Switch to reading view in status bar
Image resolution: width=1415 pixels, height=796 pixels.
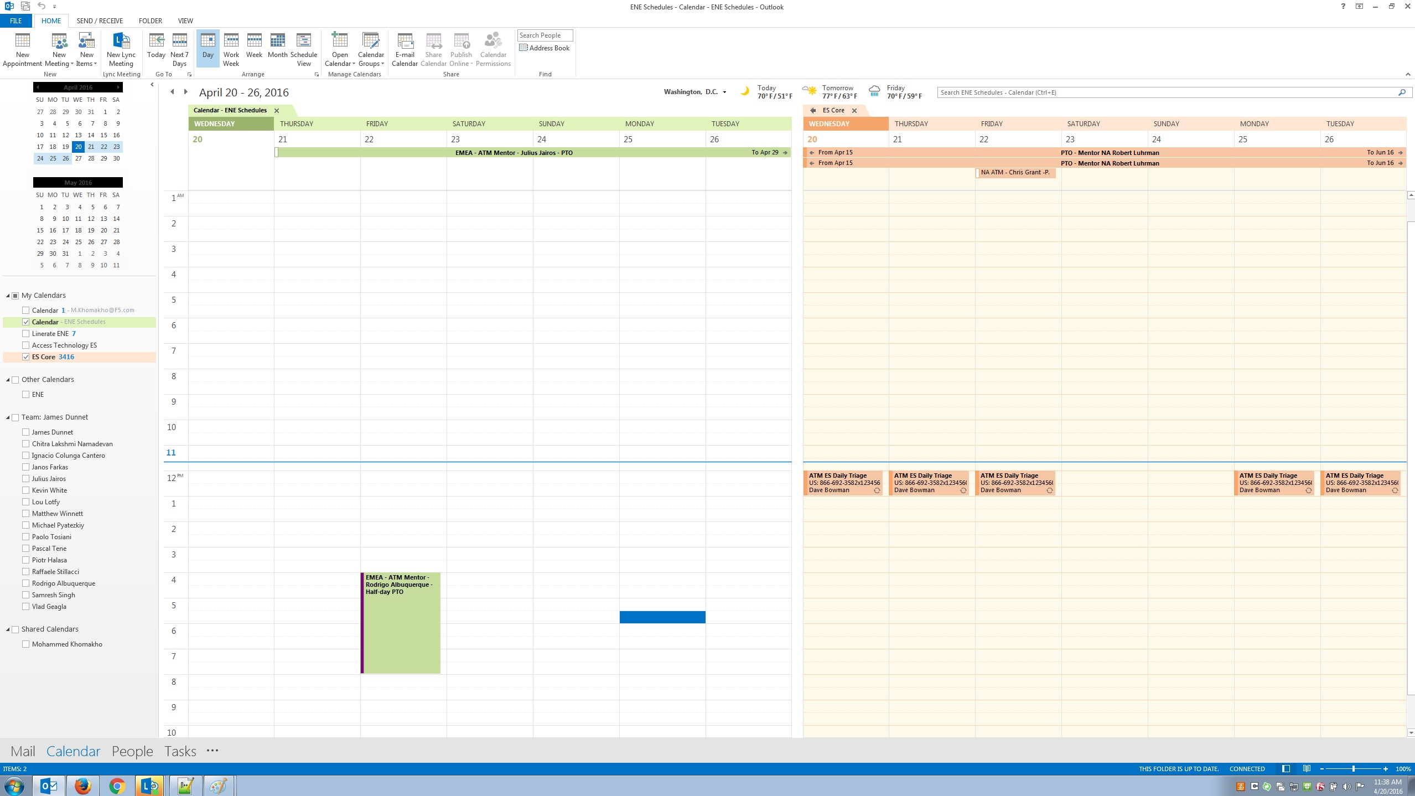point(1307,768)
